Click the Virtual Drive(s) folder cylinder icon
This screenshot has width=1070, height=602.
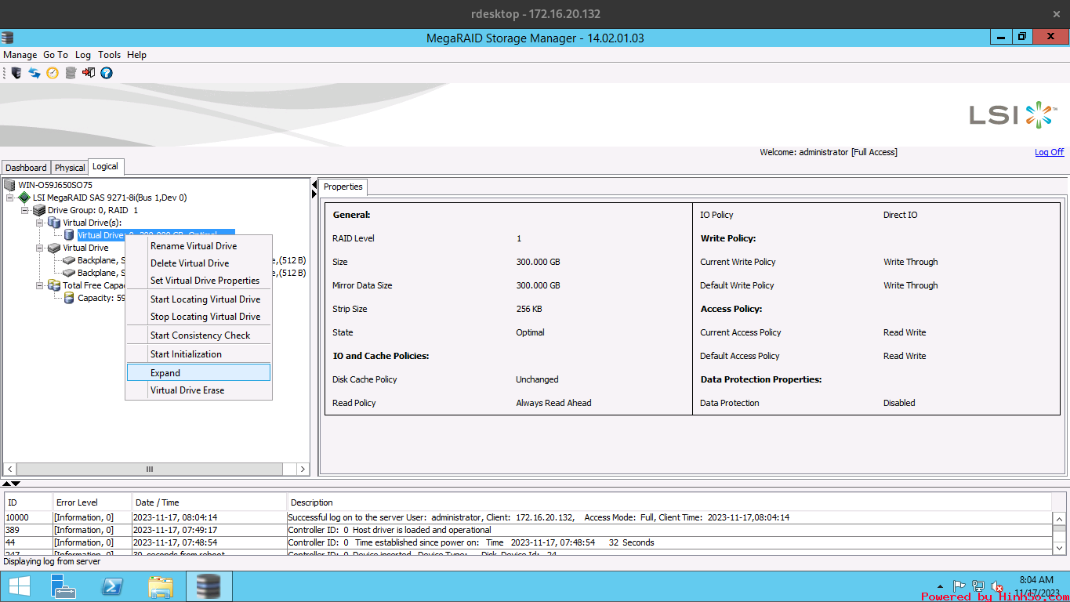(x=54, y=223)
